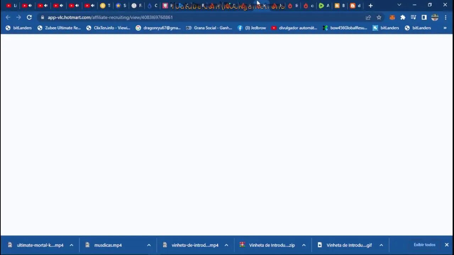454x255 pixels.
Task: Open the Extensions puzzle menu
Action: coord(403,17)
